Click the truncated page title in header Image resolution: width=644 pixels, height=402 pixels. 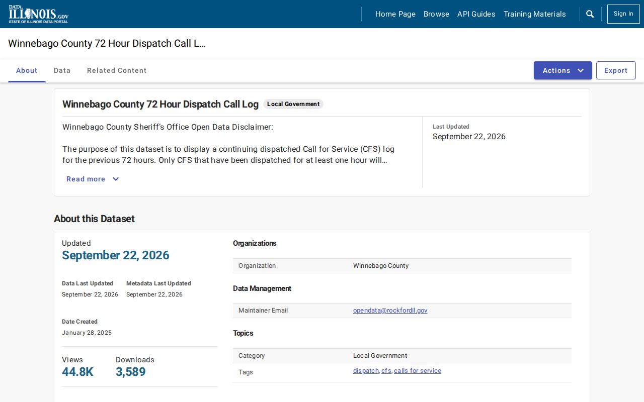point(107,43)
